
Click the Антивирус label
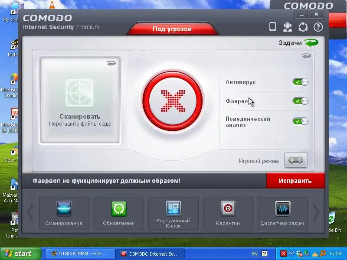coord(241,82)
